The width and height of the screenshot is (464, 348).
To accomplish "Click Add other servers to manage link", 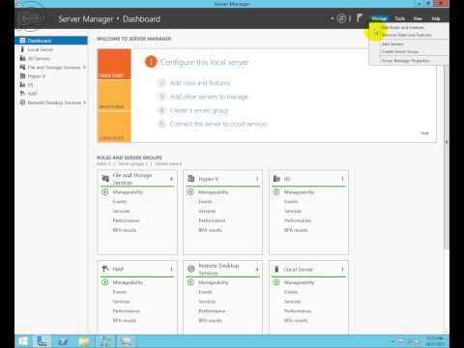I will (x=209, y=97).
